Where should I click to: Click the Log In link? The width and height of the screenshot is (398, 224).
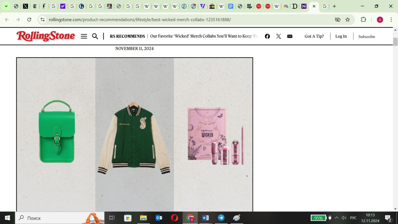click(x=341, y=36)
